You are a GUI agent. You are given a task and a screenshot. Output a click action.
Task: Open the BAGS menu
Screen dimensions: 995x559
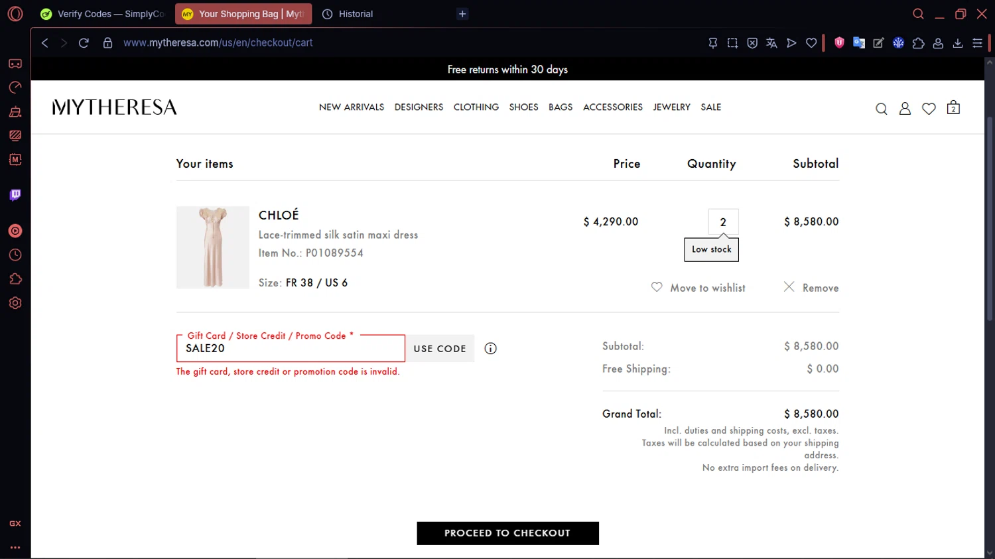pyautogui.click(x=561, y=107)
